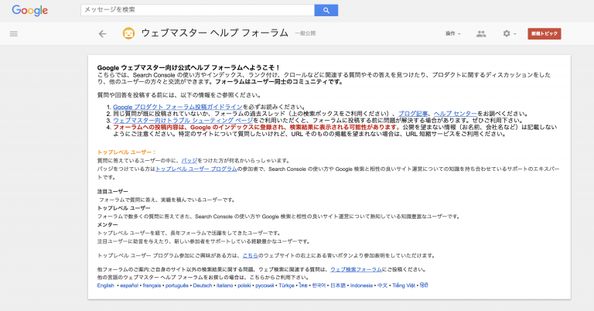594x311 pixels.
Task: Select the Türkçe language link
Action: click(x=286, y=285)
